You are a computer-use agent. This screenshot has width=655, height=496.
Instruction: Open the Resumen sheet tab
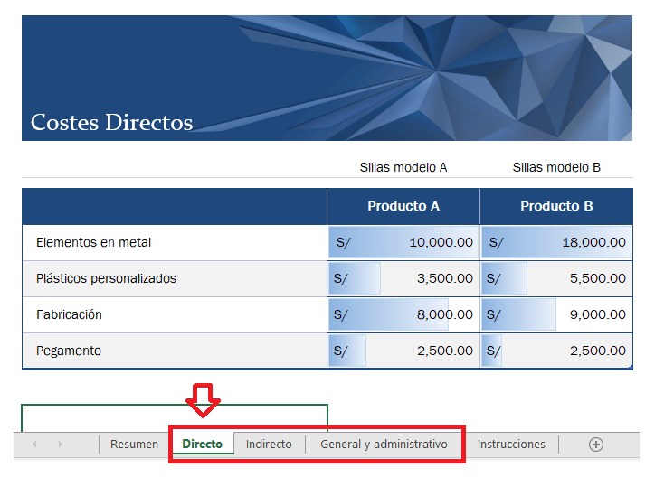pyautogui.click(x=134, y=445)
